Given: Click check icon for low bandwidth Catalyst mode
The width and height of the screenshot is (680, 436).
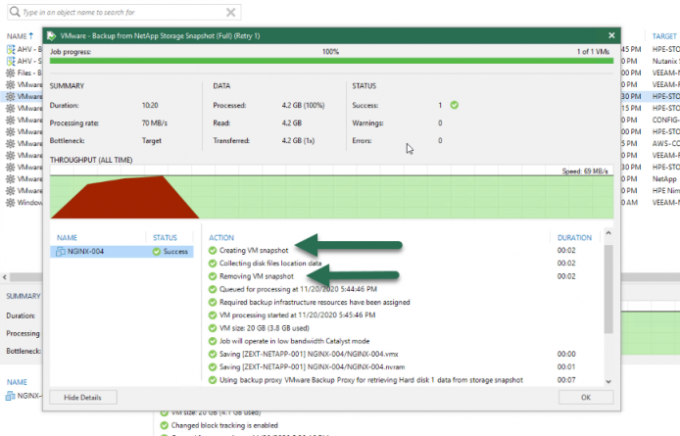Looking at the screenshot, I should tap(213, 341).
